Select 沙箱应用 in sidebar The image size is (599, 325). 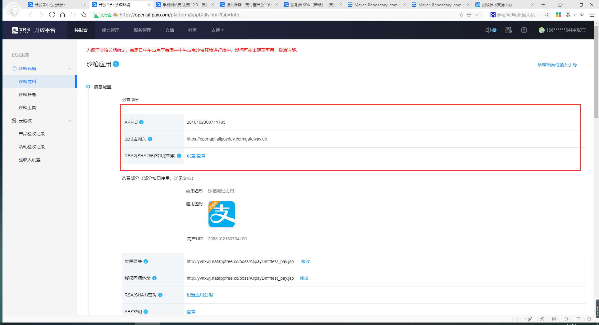pos(39,82)
